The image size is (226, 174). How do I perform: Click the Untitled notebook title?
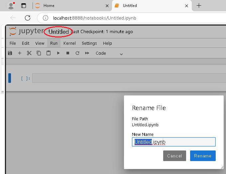point(58,32)
